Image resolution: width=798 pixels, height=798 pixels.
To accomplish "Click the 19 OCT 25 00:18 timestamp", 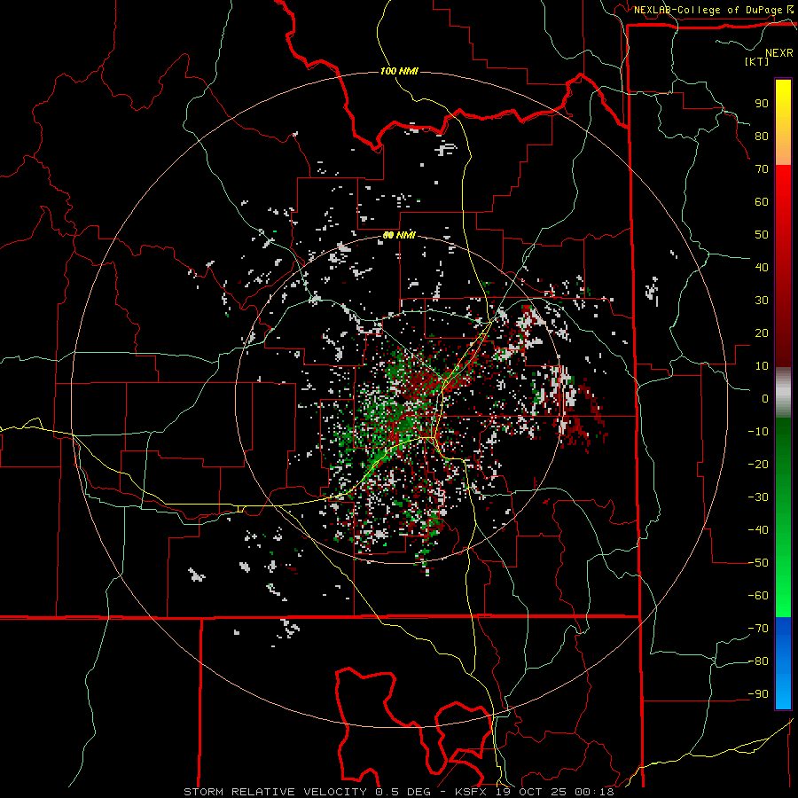I will click(553, 792).
